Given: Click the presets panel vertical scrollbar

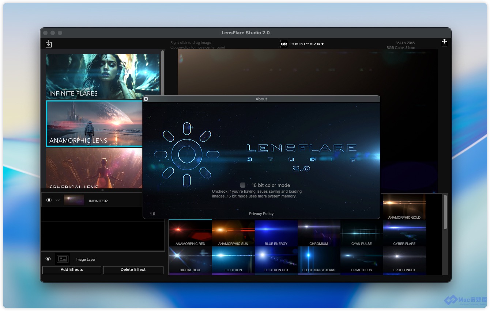Looking at the screenshot, I should click(x=445, y=212).
